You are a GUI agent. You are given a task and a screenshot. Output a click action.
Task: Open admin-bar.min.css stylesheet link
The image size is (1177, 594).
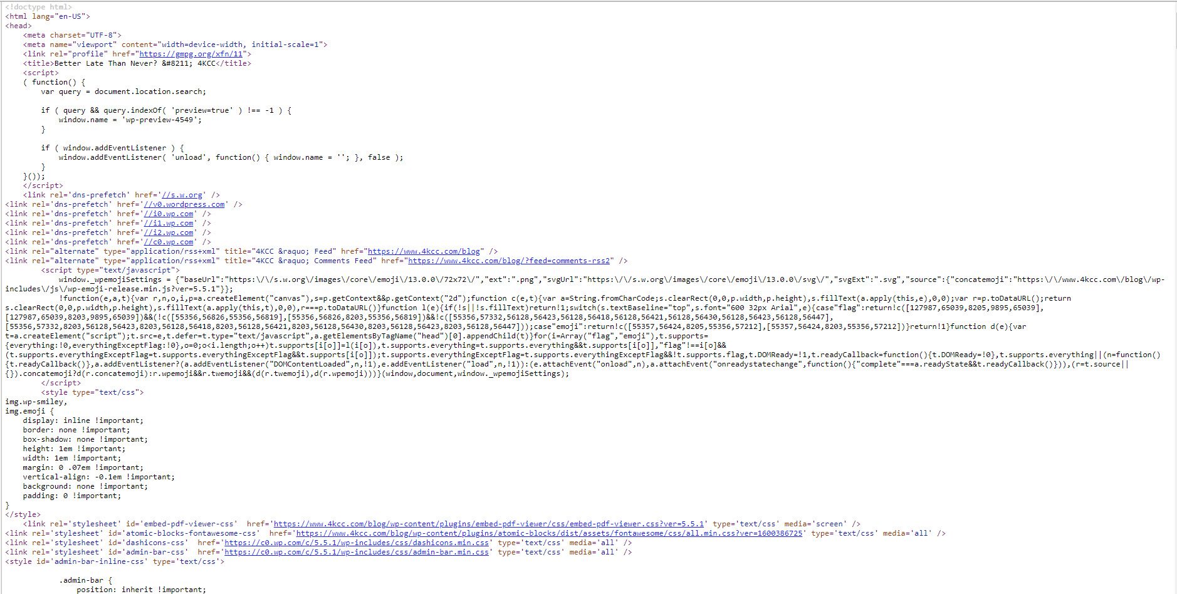(357, 552)
